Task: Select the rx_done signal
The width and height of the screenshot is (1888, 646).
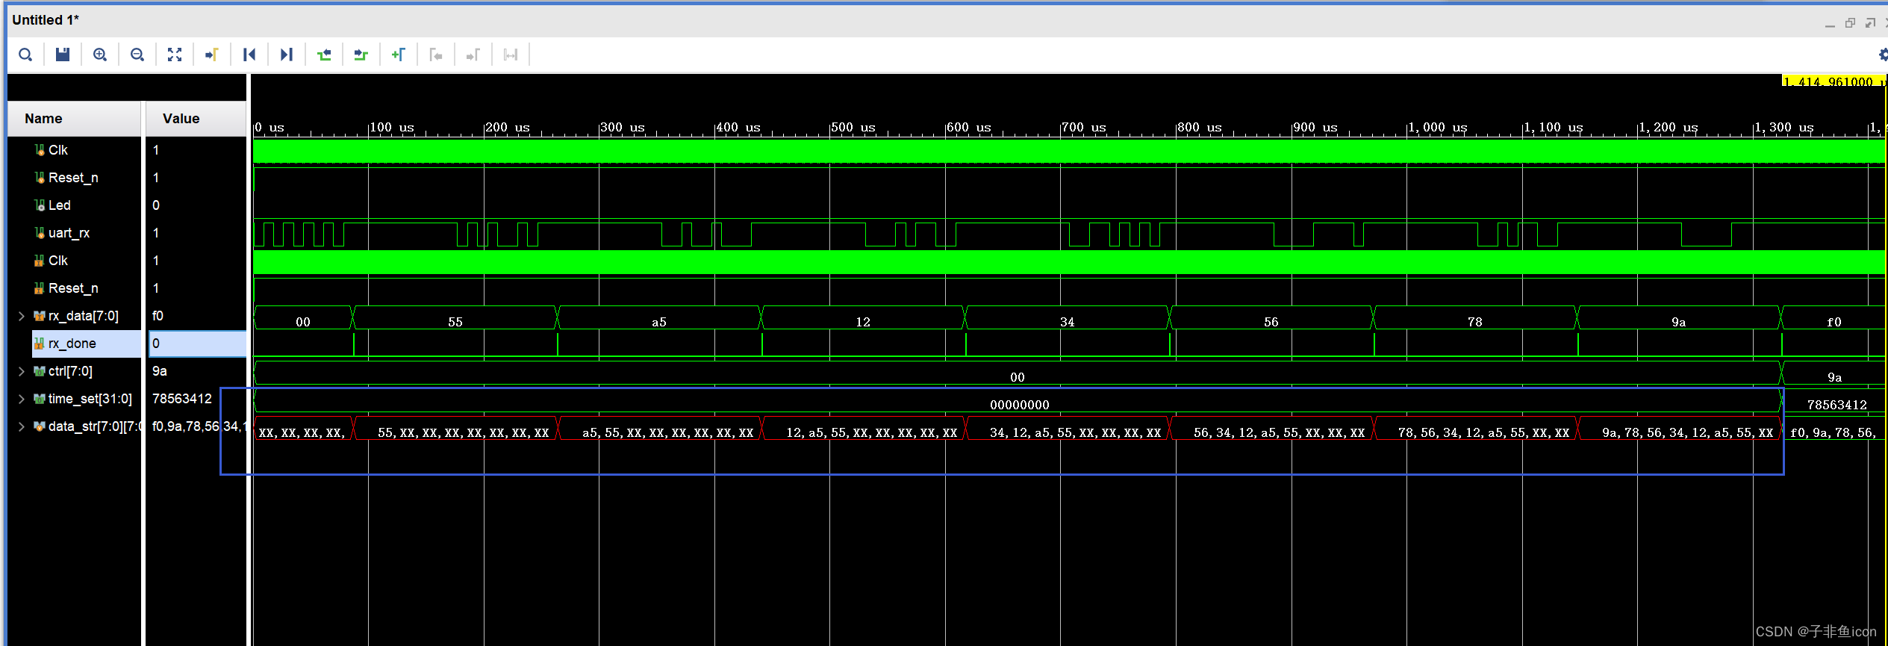Action: point(72,344)
